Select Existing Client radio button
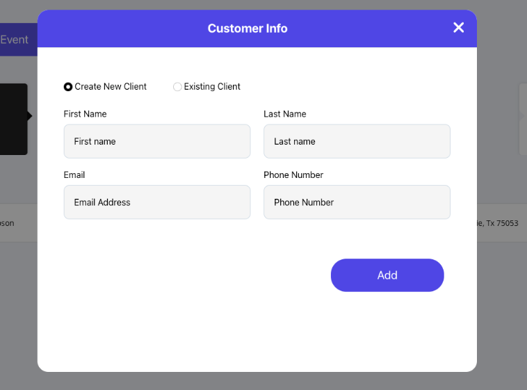 177,87
